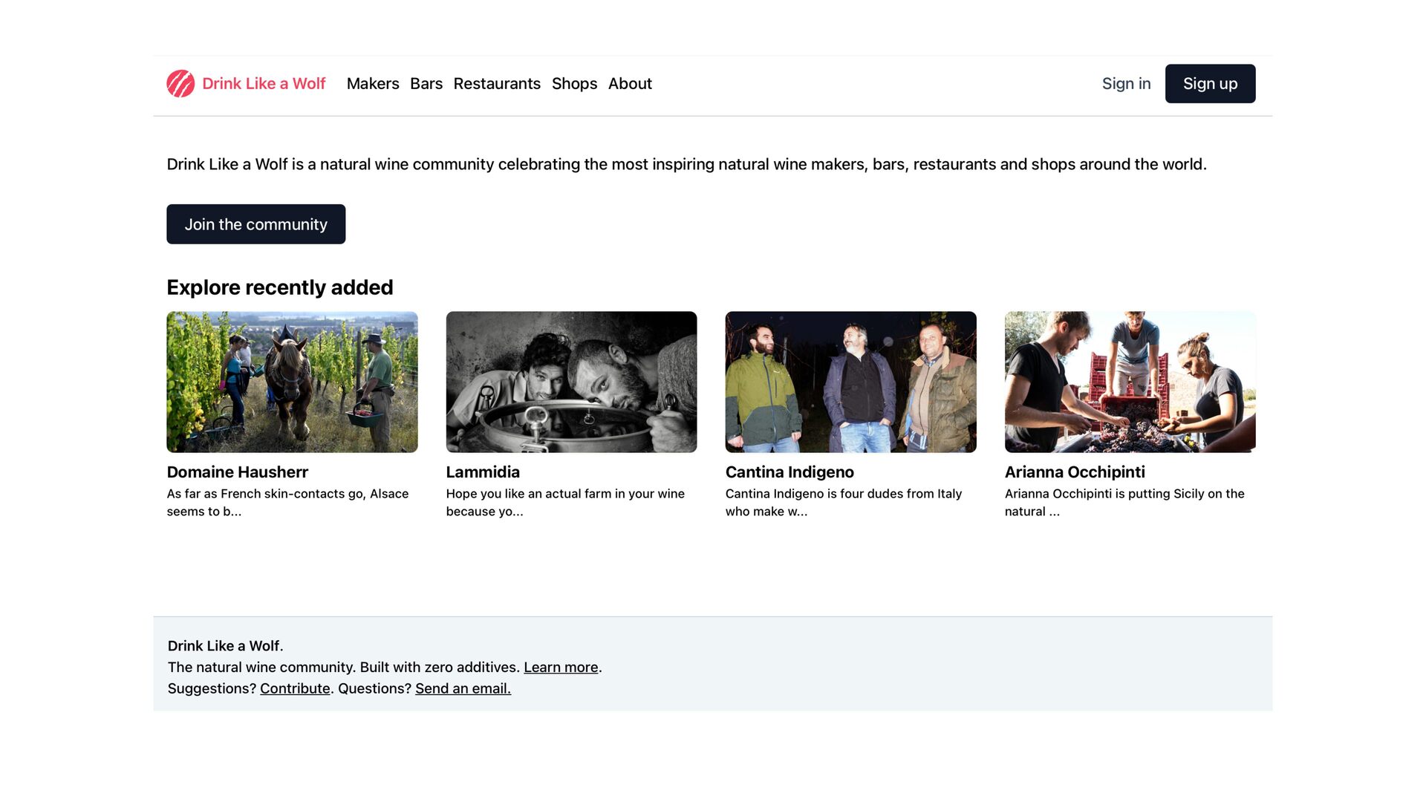The width and height of the screenshot is (1426, 802).
Task: Open the Cantina Indigeno group photo
Action: (850, 382)
